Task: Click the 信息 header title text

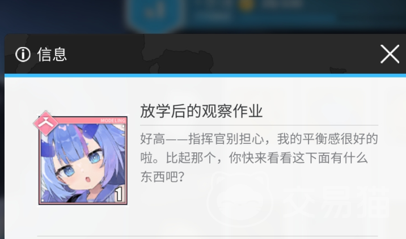Action: (52, 54)
